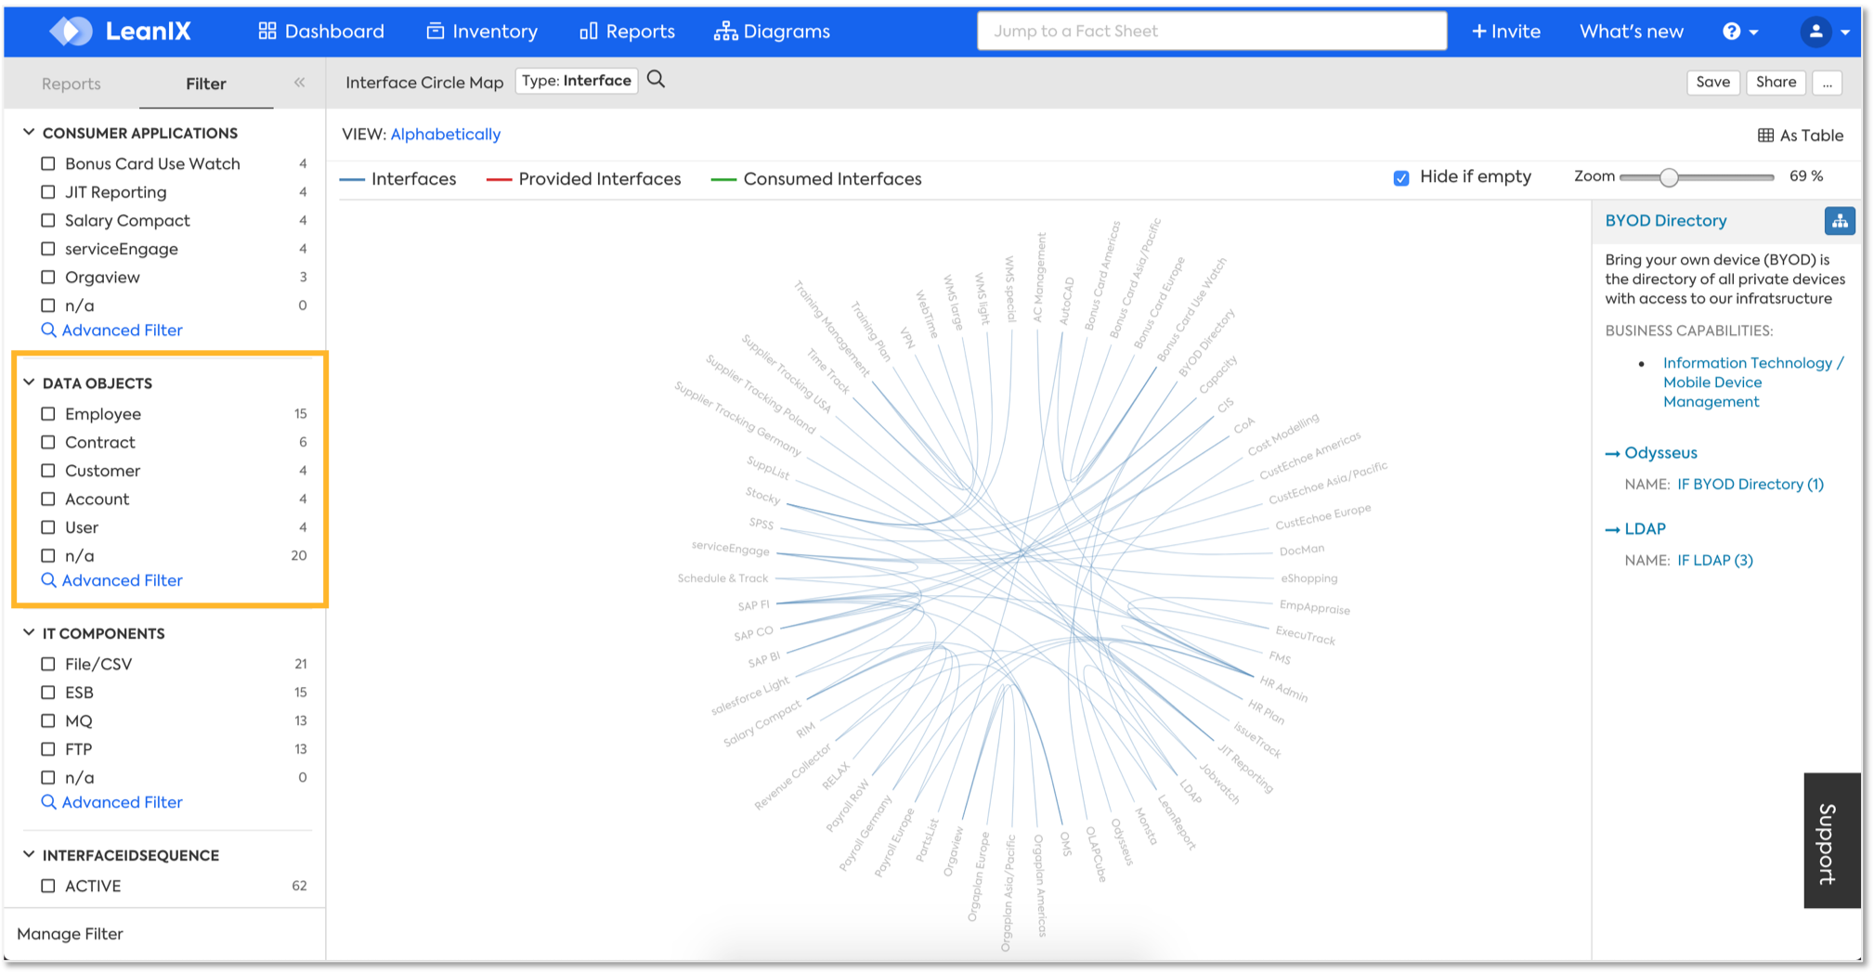
Task: Open the BYOD Directory hierarchy icon button
Action: pos(1840,221)
